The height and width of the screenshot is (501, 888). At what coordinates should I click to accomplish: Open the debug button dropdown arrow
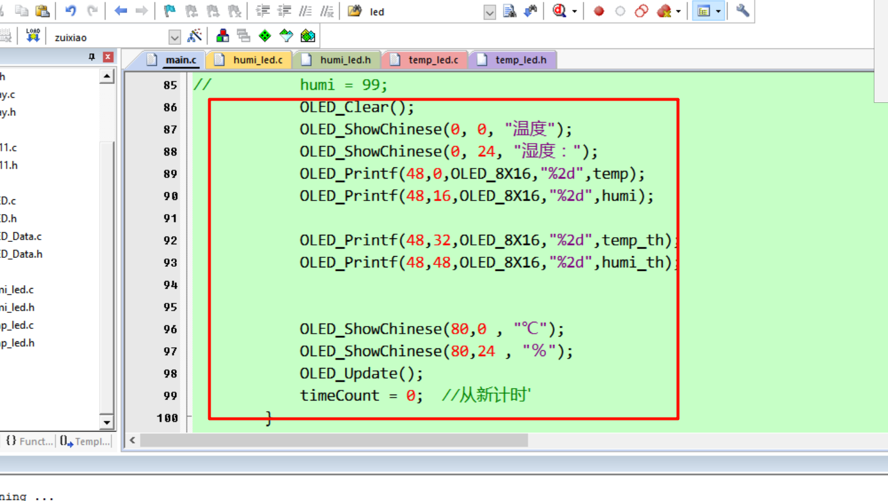[574, 11]
